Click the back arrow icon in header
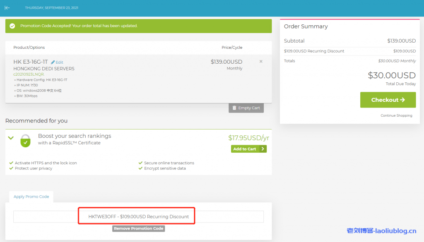Screen dimensions: 424x242 7,8
